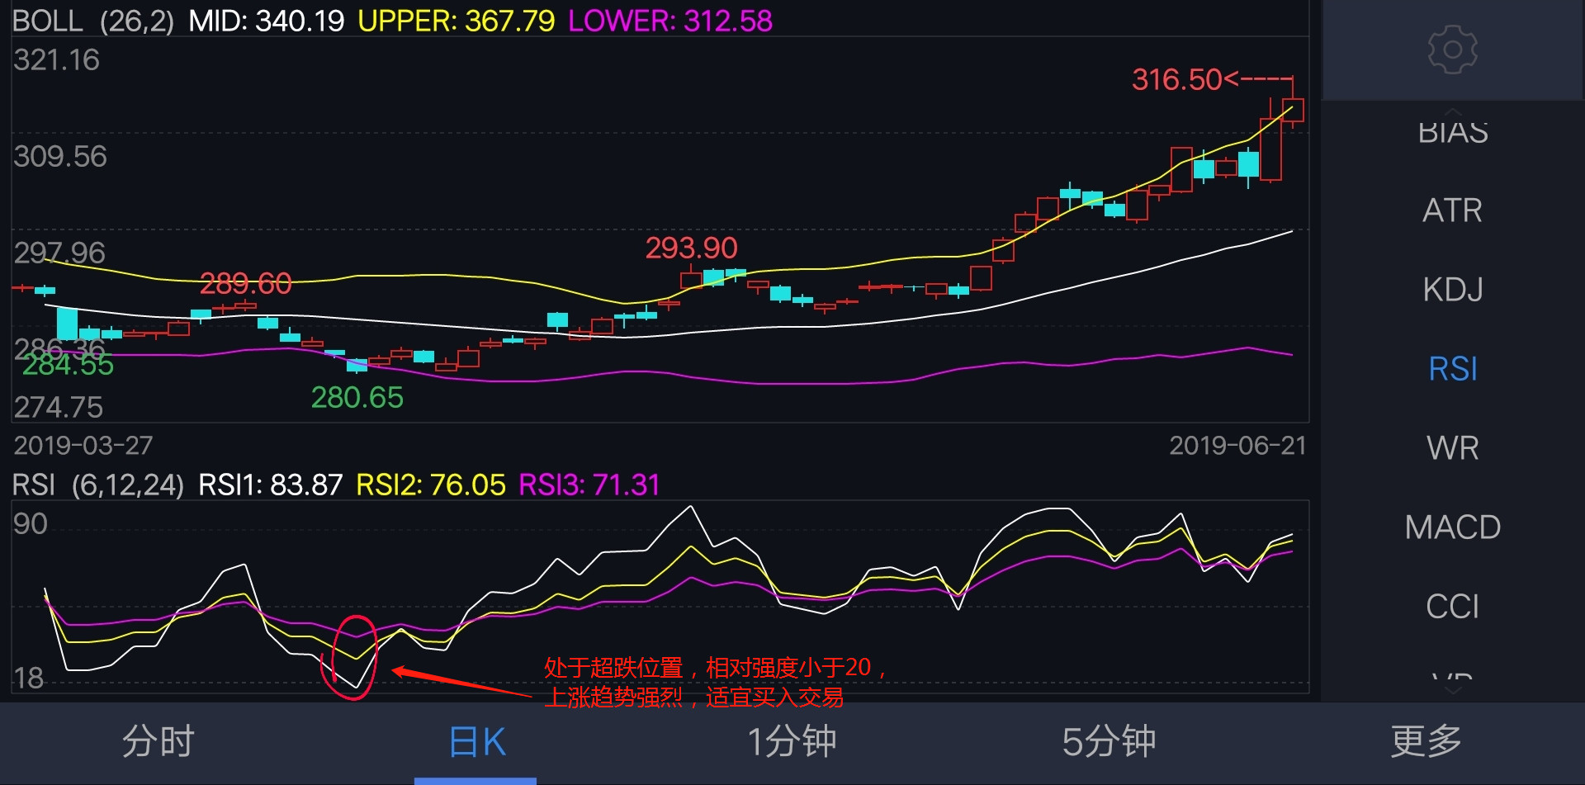Click the 280.65 low price label
Screen dimensions: 1585x785
(x=359, y=398)
